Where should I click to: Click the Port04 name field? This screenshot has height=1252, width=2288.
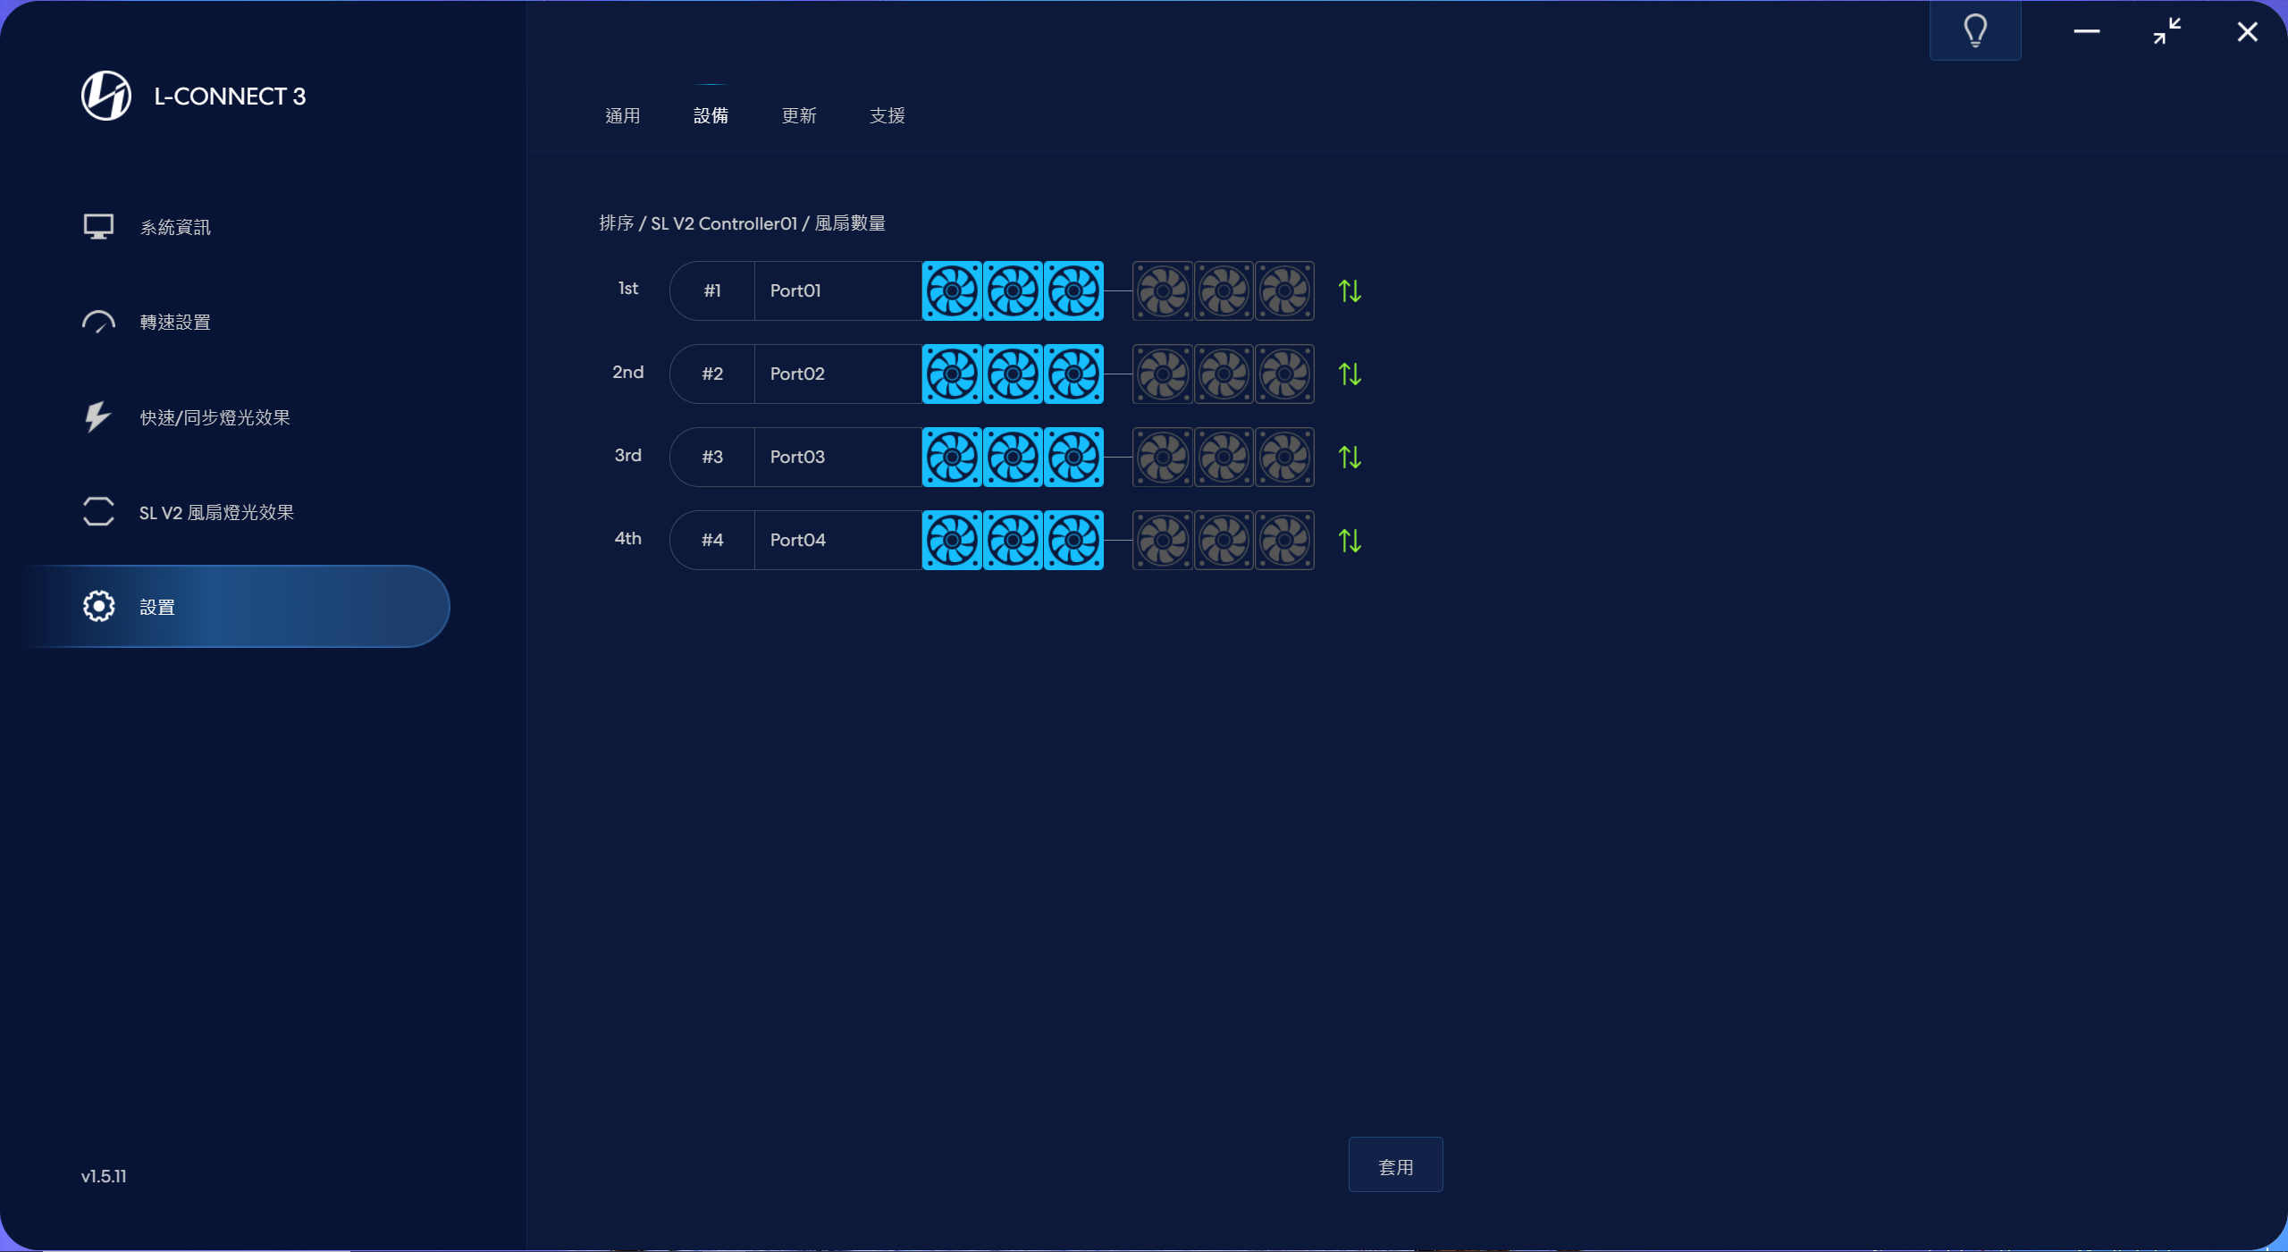click(x=838, y=541)
